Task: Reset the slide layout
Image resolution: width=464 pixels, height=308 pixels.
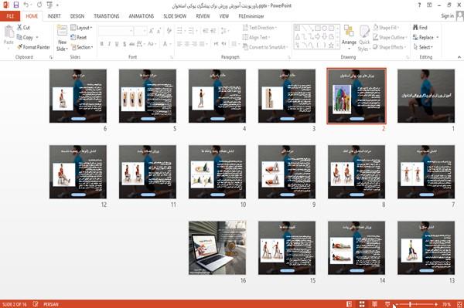Action: [x=79, y=37]
